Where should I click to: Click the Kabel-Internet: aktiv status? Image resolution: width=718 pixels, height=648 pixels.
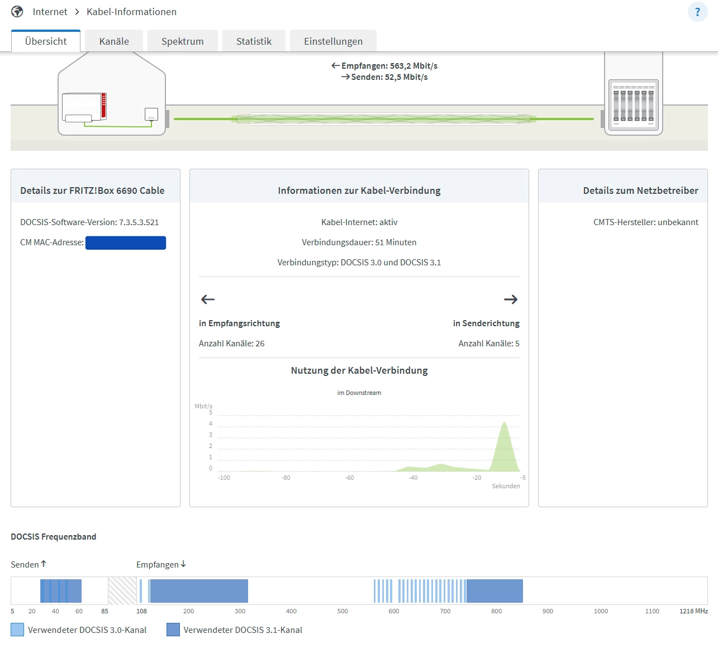tap(359, 222)
